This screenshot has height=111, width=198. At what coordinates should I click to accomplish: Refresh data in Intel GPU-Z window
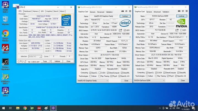[126, 11]
